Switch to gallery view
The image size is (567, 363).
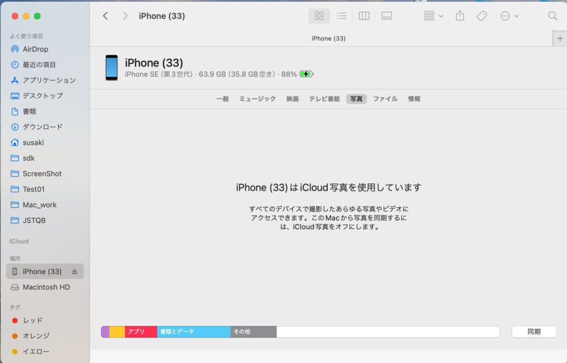pos(386,16)
